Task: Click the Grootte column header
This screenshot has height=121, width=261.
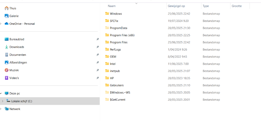Action: click(x=236, y=6)
